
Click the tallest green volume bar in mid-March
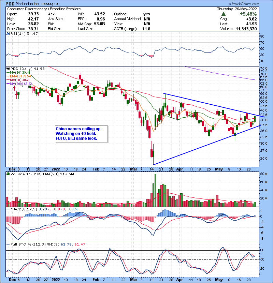tap(155, 190)
